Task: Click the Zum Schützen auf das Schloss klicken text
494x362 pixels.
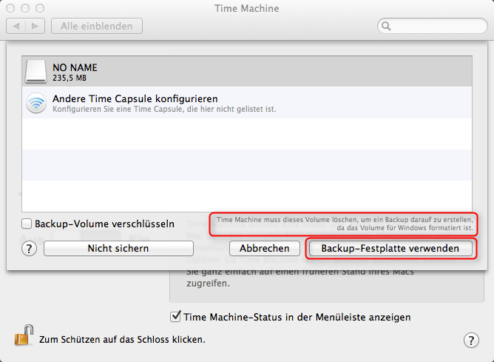Action: click(122, 340)
